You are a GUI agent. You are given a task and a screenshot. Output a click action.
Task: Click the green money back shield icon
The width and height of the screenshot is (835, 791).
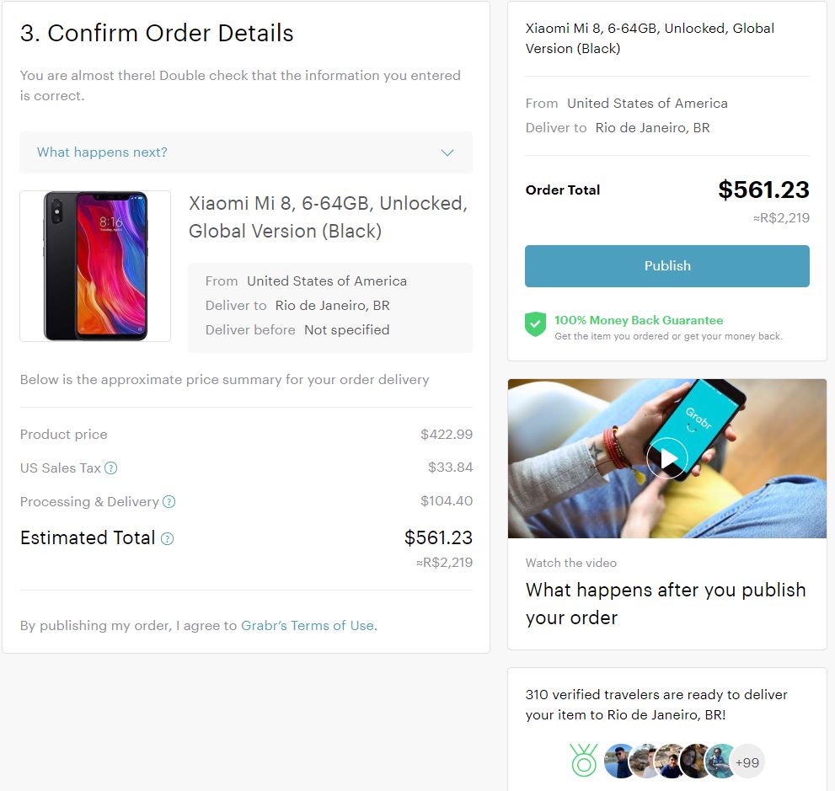pos(536,325)
